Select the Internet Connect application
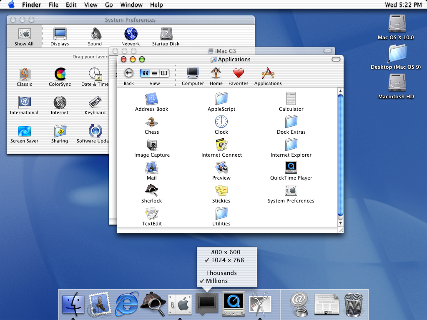This screenshot has width=427, height=320. 221,145
